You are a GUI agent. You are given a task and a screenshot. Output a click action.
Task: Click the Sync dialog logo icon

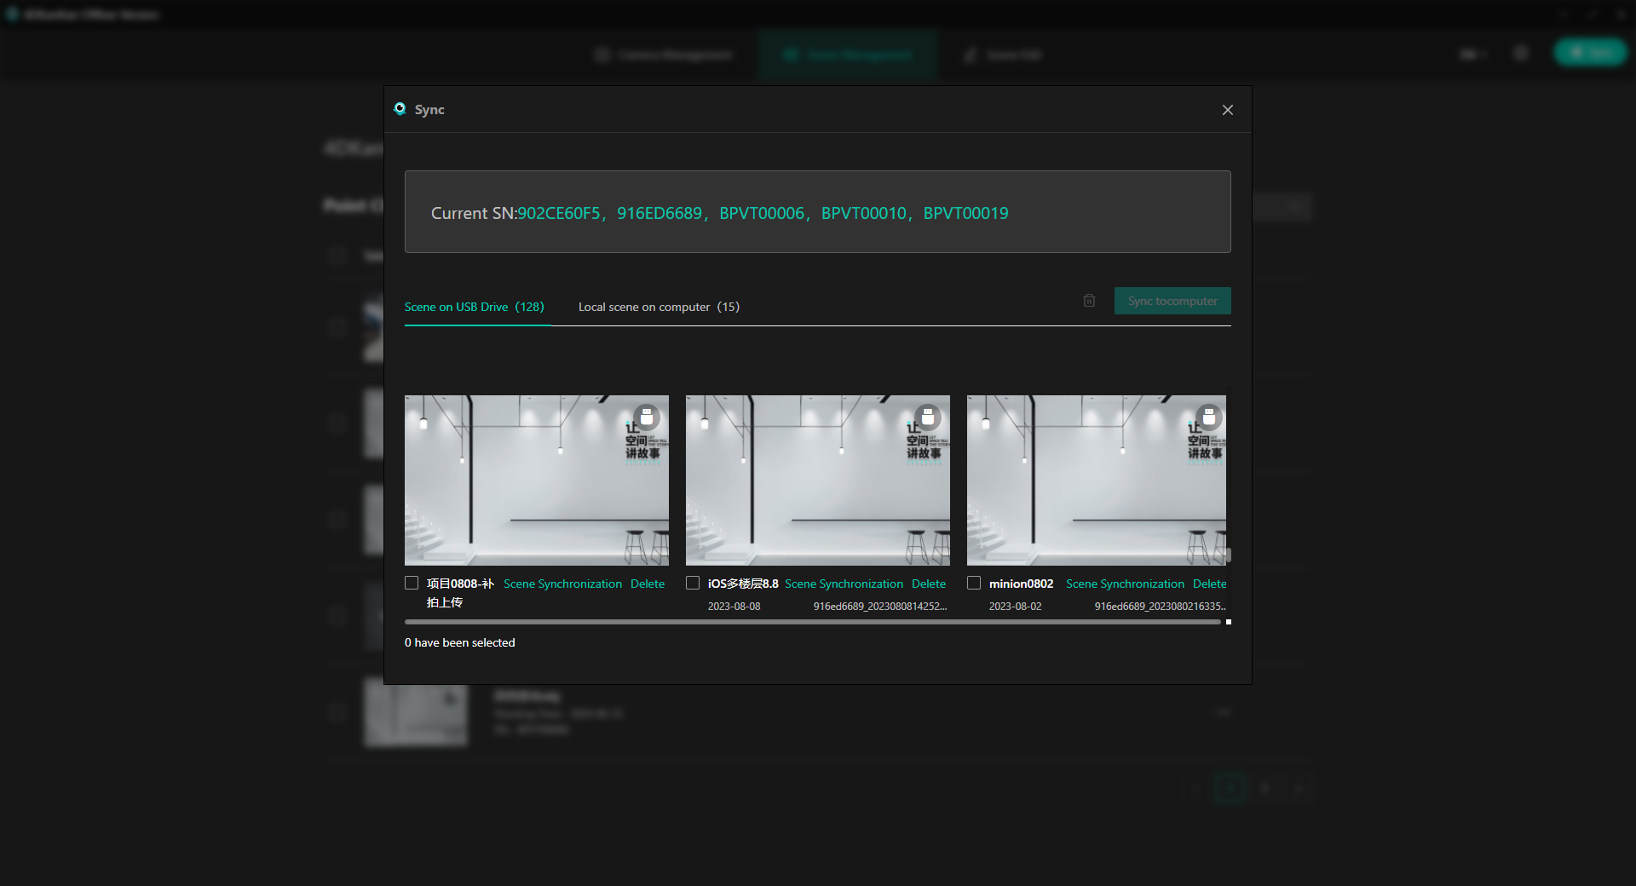coord(400,109)
